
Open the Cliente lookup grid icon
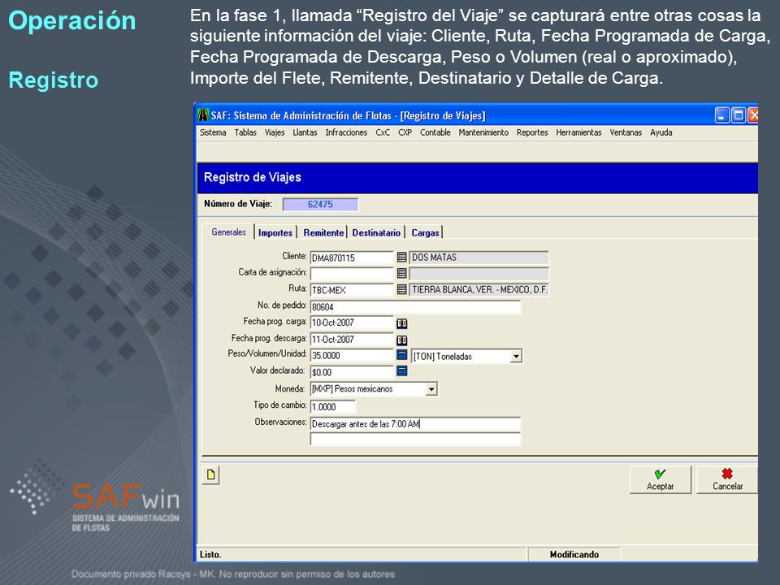(402, 258)
